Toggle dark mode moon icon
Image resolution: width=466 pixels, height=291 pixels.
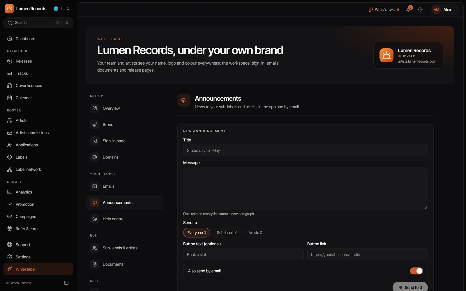[x=420, y=10]
